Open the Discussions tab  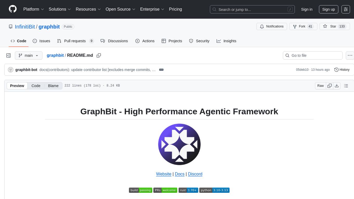point(114,41)
